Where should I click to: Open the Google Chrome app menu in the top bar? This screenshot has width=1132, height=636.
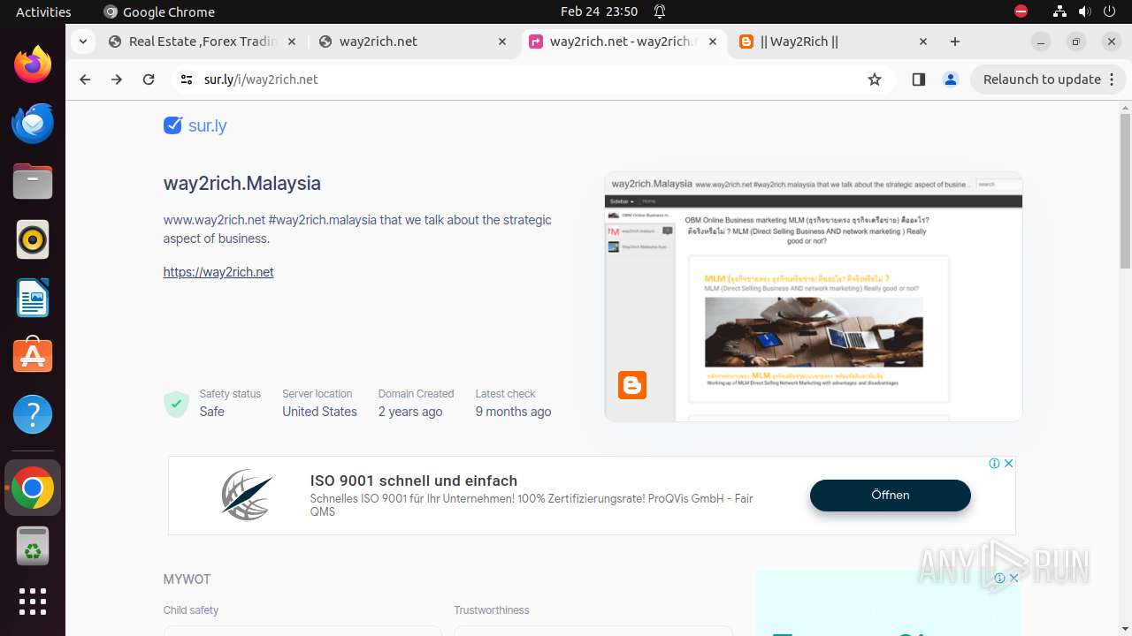coord(159,11)
